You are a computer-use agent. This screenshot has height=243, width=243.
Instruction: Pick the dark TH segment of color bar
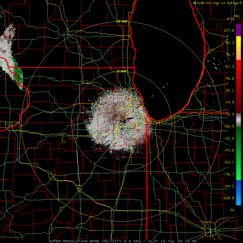[x=238, y=210]
